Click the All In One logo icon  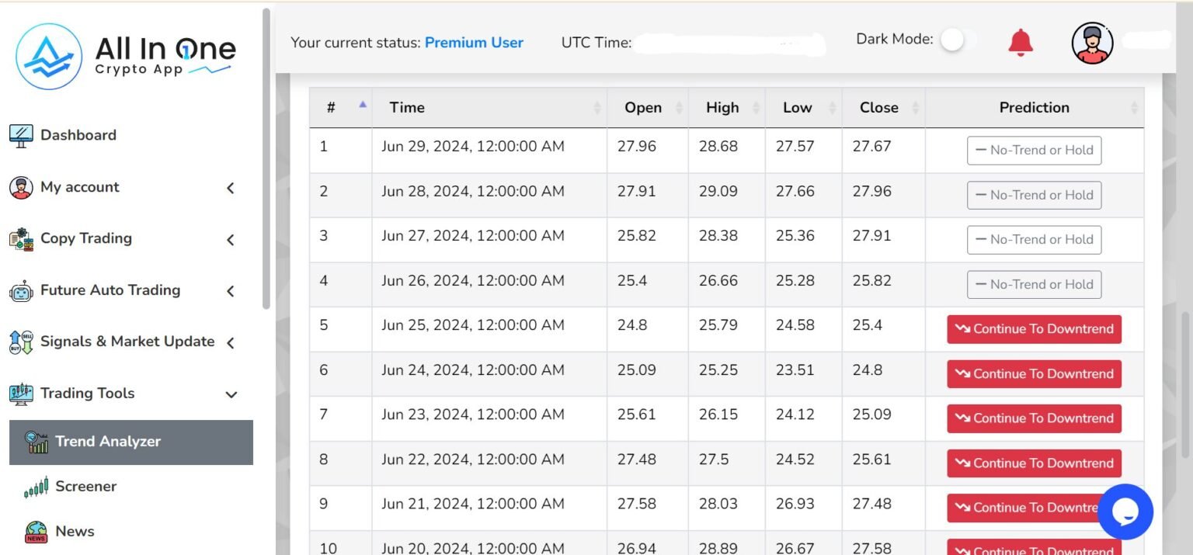pos(49,56)
